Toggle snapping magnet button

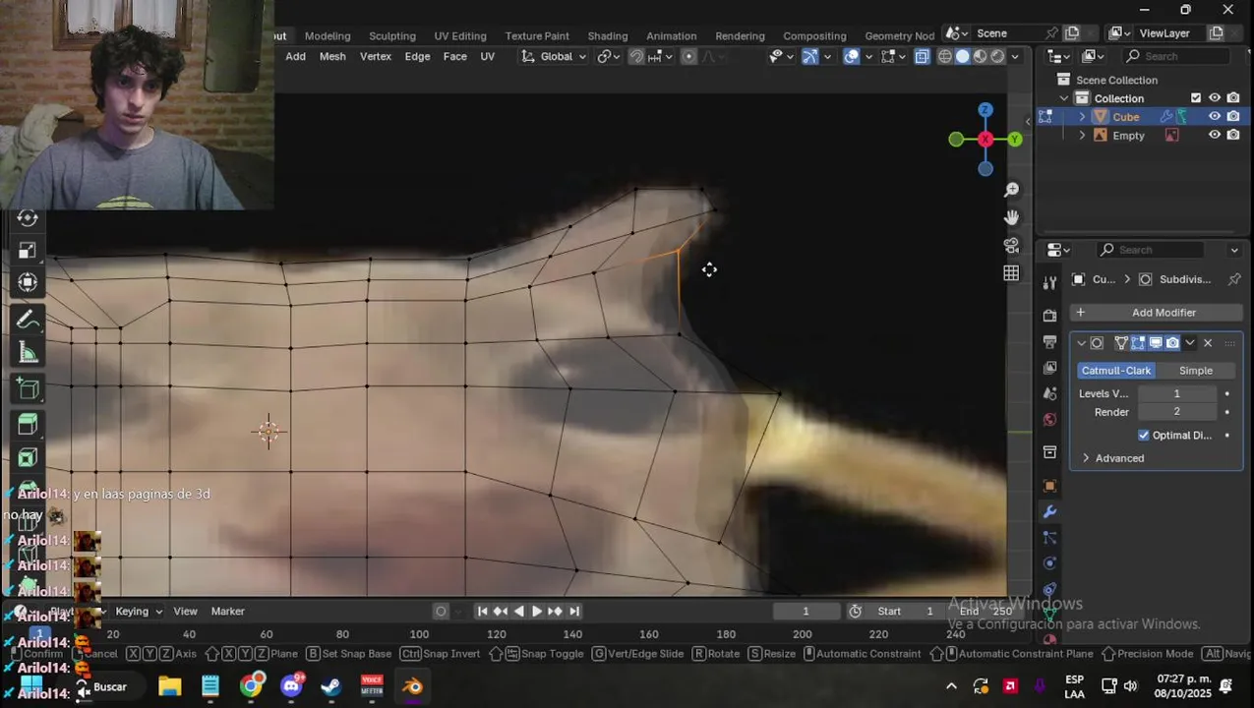(x=636, y=56)
